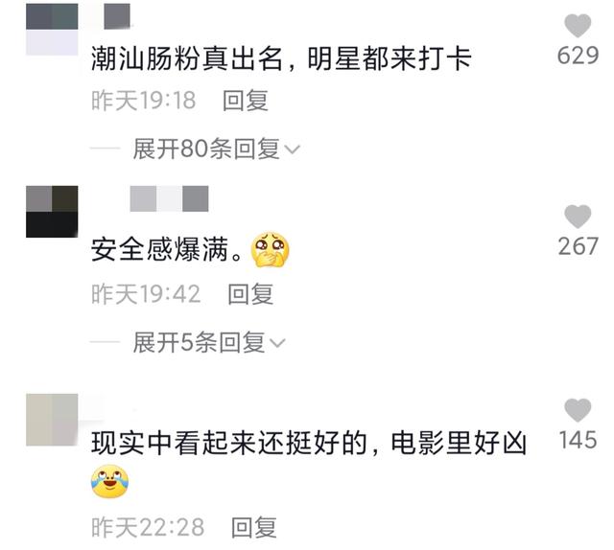Click chevron next to 展开80条回复
Image resolution: width=614 pixels, height=550 pixels.
(292, 149)
